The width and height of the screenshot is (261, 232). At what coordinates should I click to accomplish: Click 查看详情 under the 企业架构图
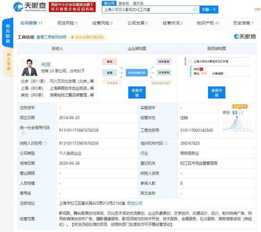(137, 92)
